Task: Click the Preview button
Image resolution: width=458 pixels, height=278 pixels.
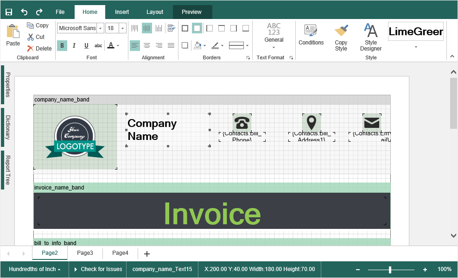Action: (x=191, y=12)
